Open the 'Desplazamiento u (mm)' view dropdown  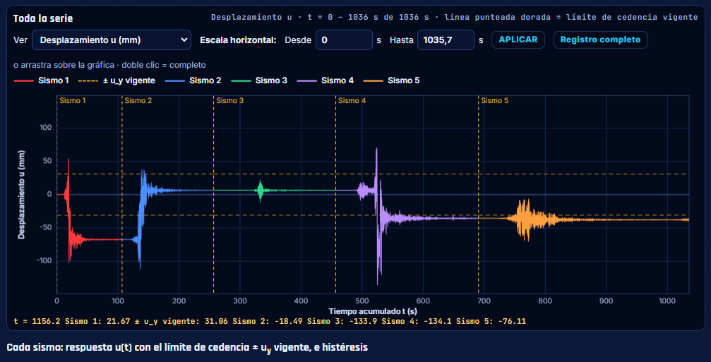[x=112, y=40]
